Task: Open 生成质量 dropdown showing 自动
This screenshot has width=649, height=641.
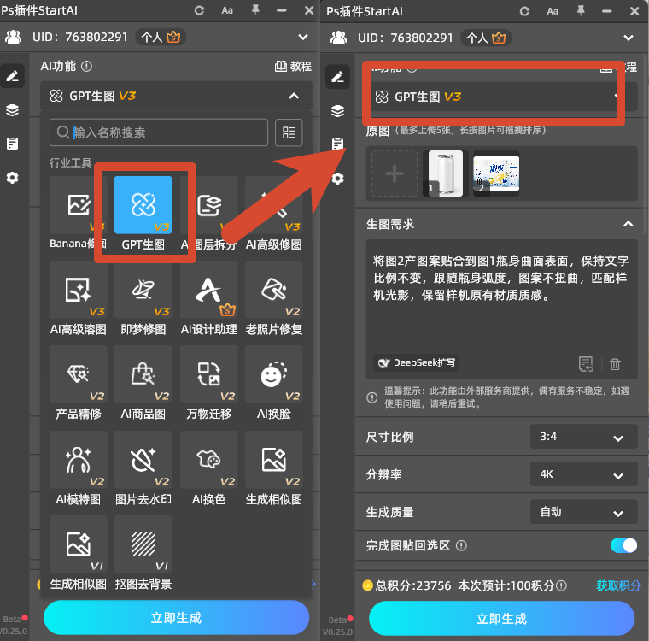Action: point(583,512)
